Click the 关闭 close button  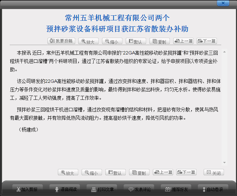(214, 172)
